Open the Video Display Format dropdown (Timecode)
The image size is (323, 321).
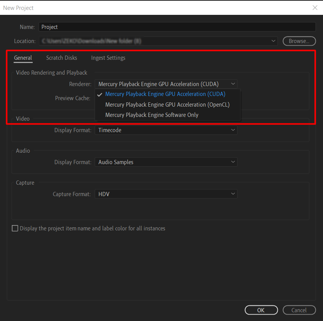[166, 130]
